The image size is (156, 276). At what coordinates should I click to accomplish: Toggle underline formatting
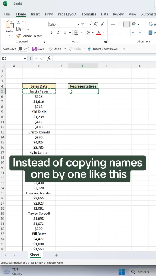click(65, 33)
